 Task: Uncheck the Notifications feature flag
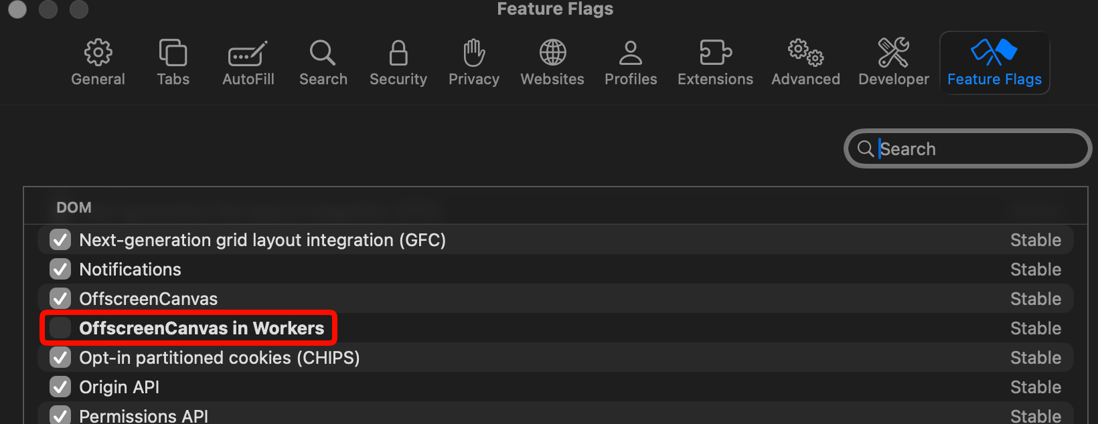[x=60, y=269]
